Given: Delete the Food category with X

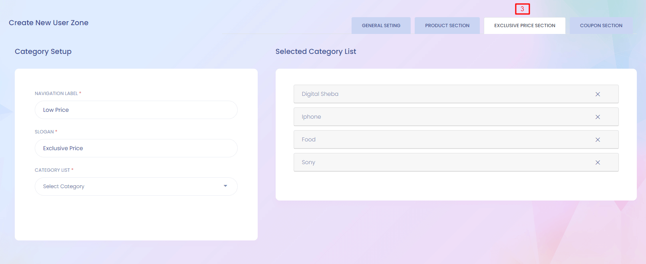Looking at the screenshot, I should coord(598,140).
